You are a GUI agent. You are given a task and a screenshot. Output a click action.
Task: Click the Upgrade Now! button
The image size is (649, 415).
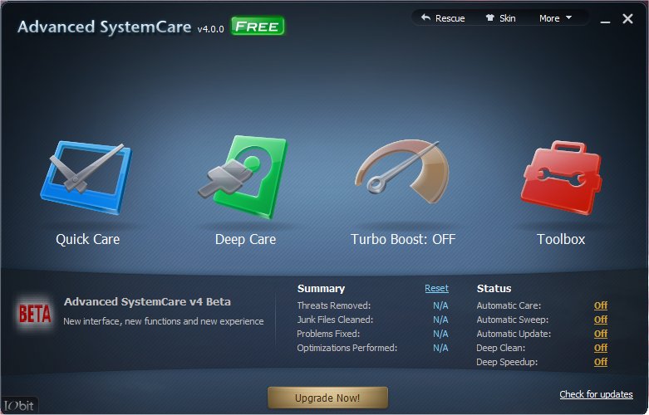[x=327, y=398]
